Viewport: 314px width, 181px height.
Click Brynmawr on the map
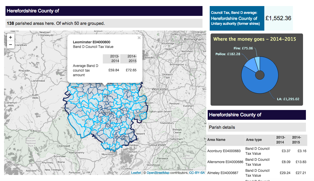(60, 156)
